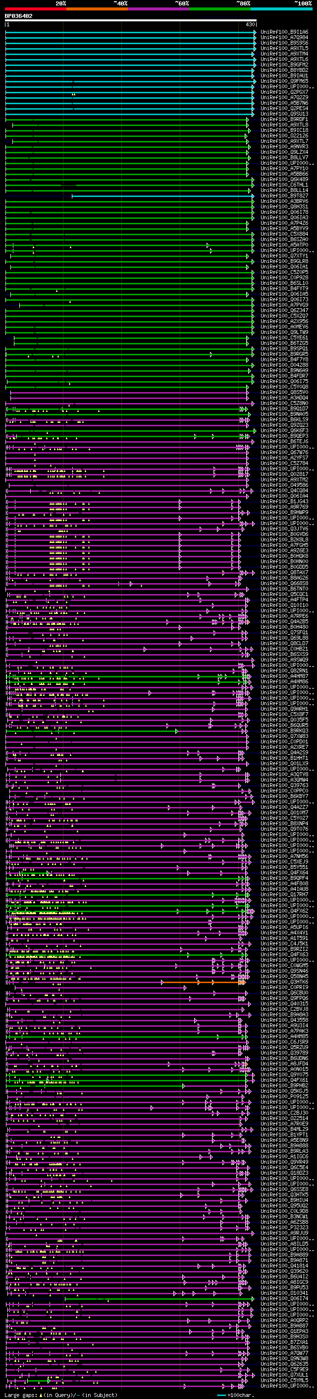Click the green ~80% legend segment
This screenshot has width=317, height=1399.
click(x=220, y=9)
